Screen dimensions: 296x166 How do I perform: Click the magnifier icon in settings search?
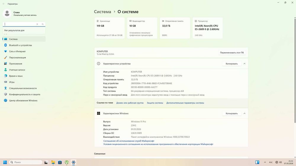[x=43, y=24]
